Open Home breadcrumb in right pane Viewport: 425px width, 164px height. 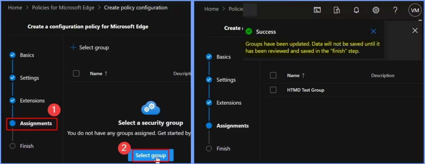pos(211,9)
